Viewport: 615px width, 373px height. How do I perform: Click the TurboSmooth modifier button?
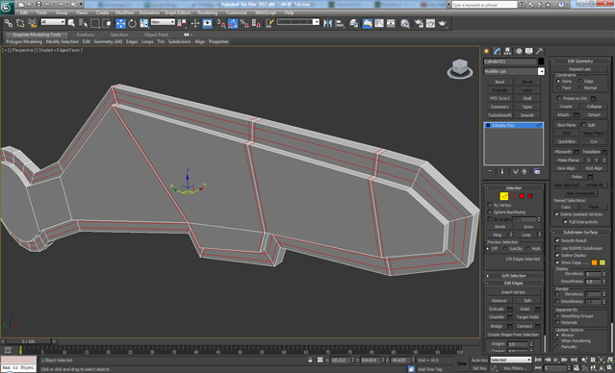500,115
